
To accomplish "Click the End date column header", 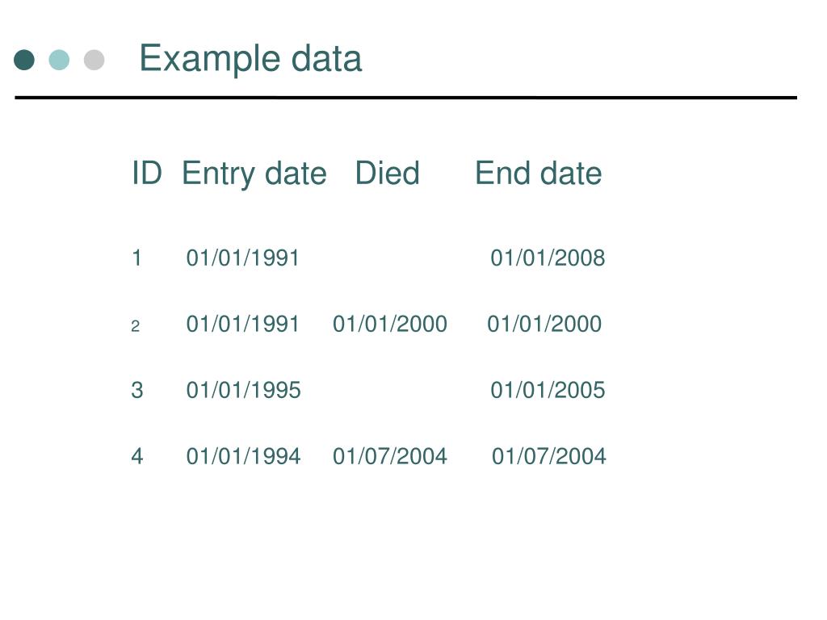I will pos(539,173).
